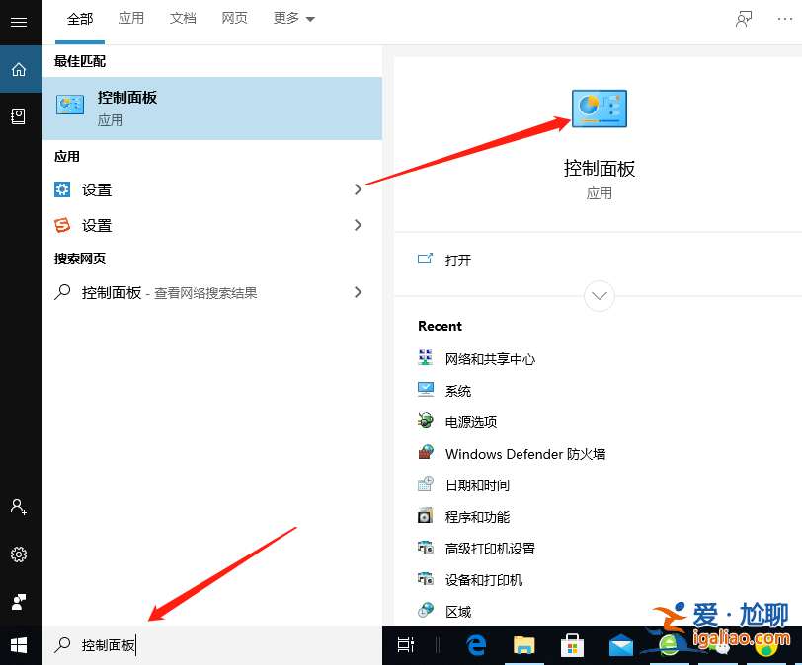Click the large 控制面板 app icon
Screen dimensions: 802x665
(599, 109)
